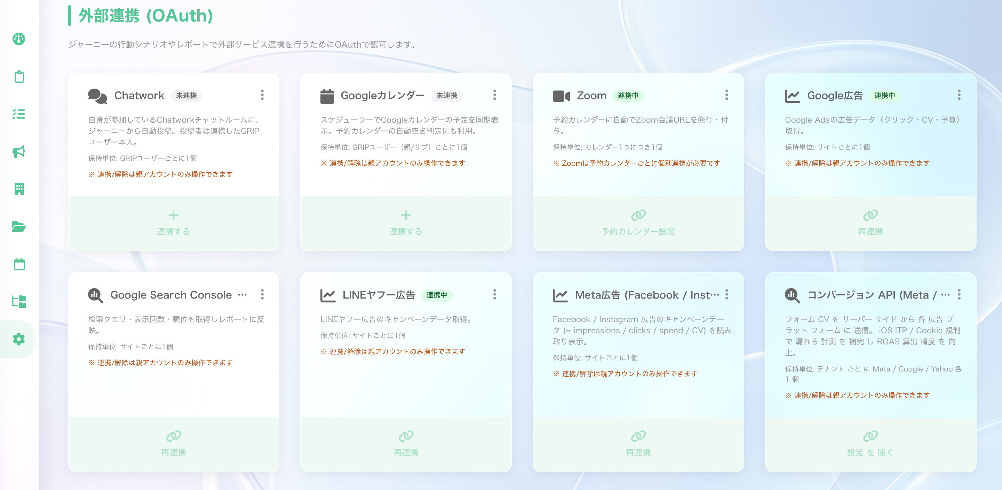Viewport: 1002px width, 490px height.
Task: Click the Meta広告 chart icon
Action: click(x=560, y=295)
